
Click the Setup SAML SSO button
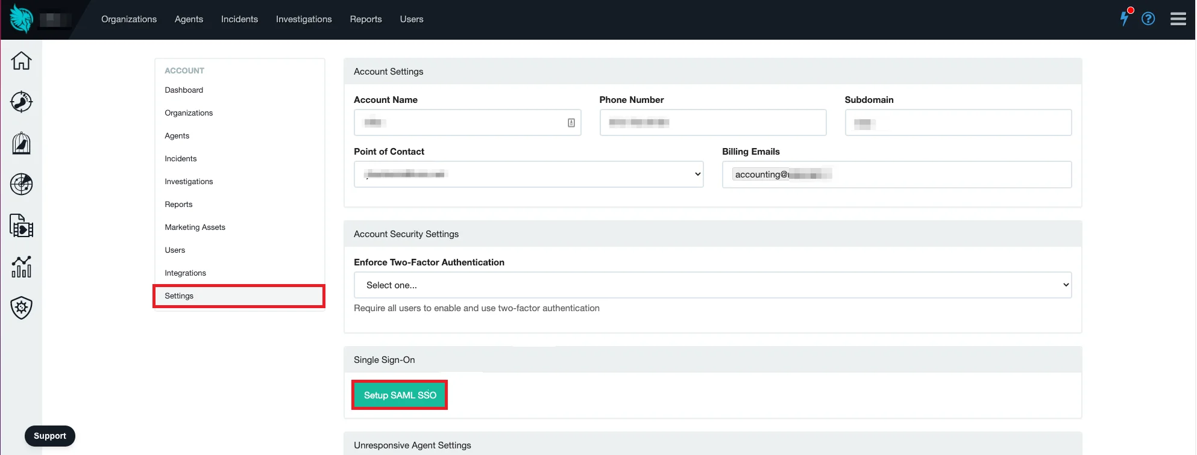pos(400,395)
